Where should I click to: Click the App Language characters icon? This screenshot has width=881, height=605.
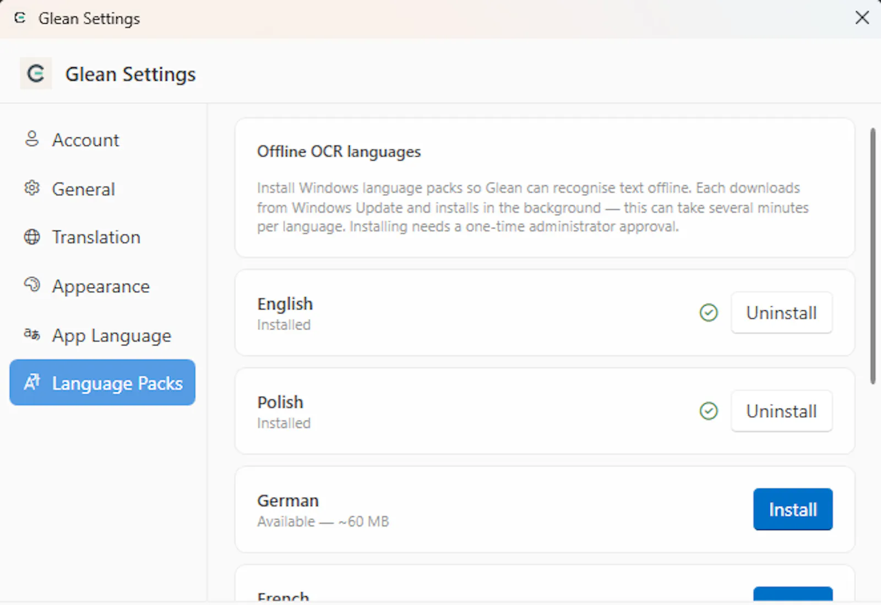(x=32, y=334)
